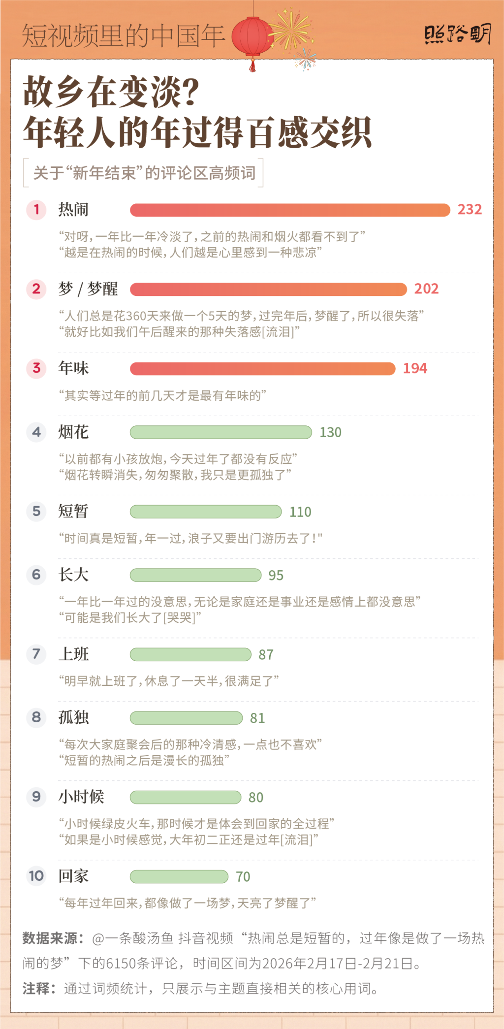Click the 注释 label at the bottom
504x1029 pixels.
coord(39,989)
